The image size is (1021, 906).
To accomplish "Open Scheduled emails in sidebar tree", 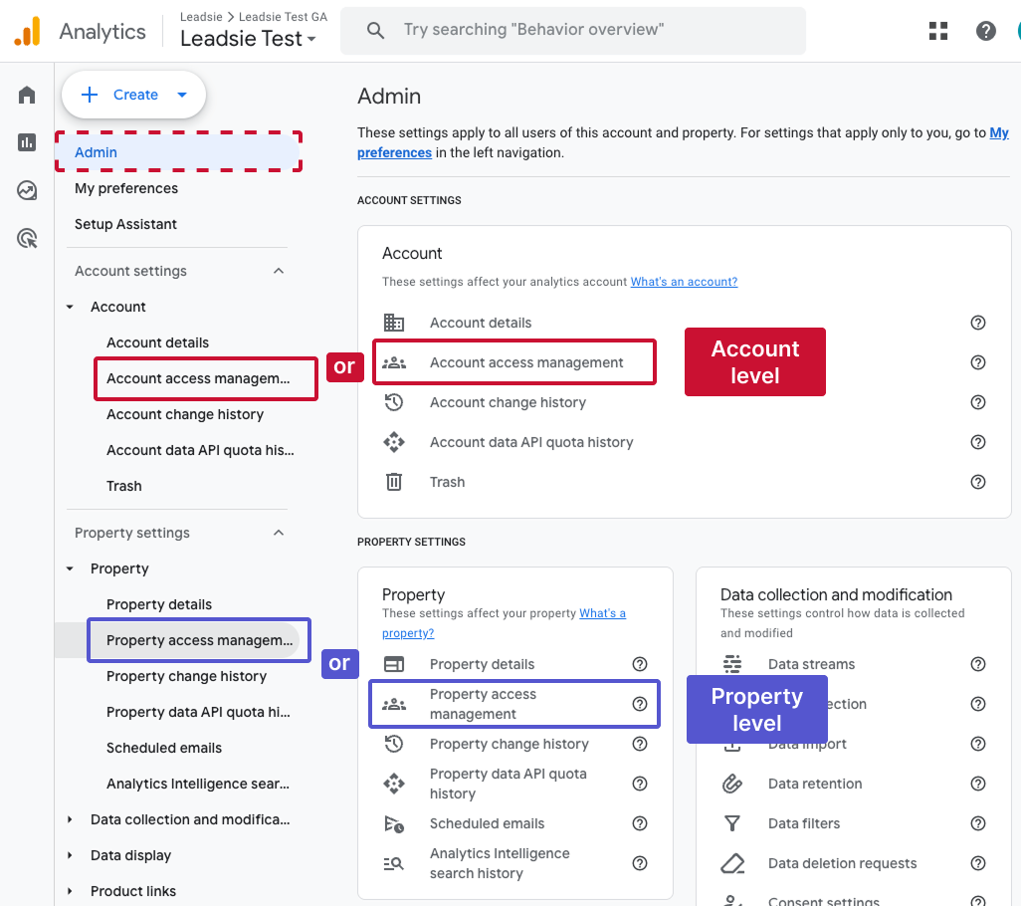I will [x=164, y=748].
